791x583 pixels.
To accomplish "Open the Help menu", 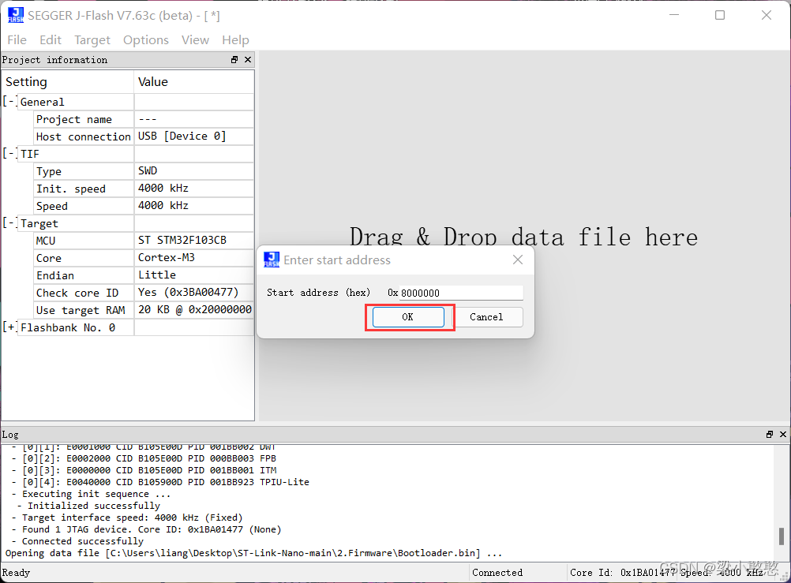I will pyautogui.click(x=235, y=40).
